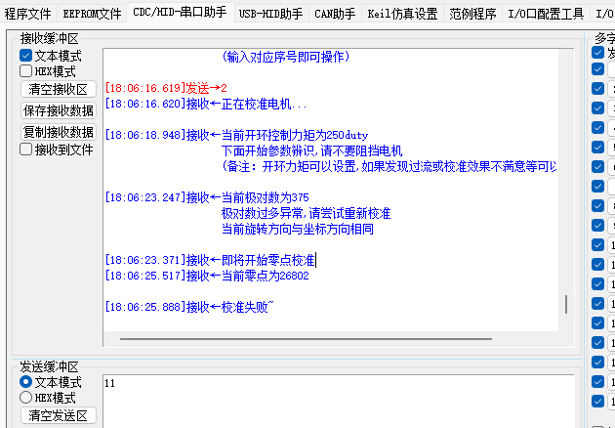
Task: Click the log line 正在校准电机...
Action: 206,104
